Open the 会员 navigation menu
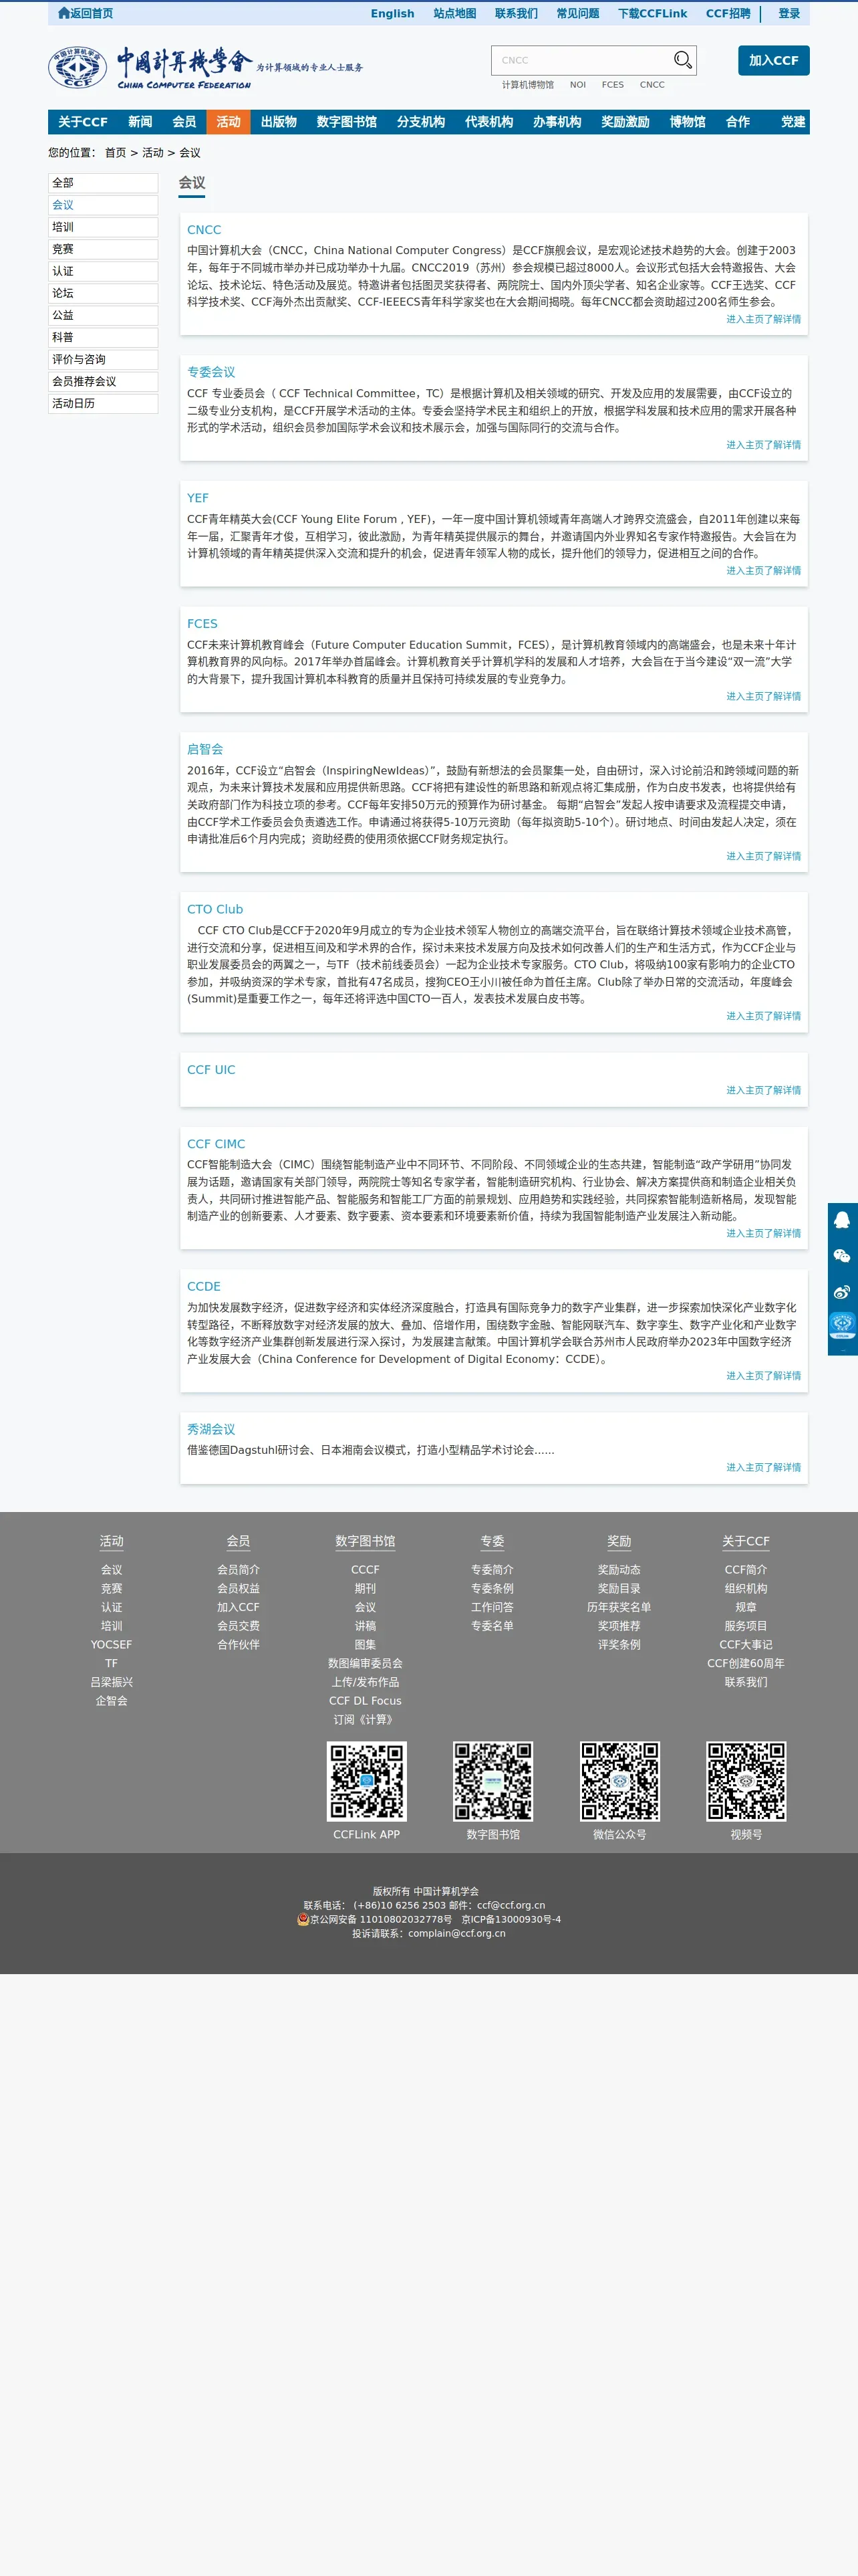The height and width of the screenshot is (2576, 858). (x=184, y=122)
